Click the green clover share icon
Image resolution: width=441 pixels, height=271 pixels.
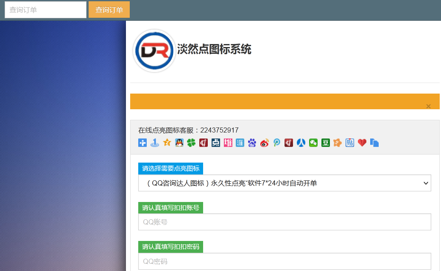191,143
